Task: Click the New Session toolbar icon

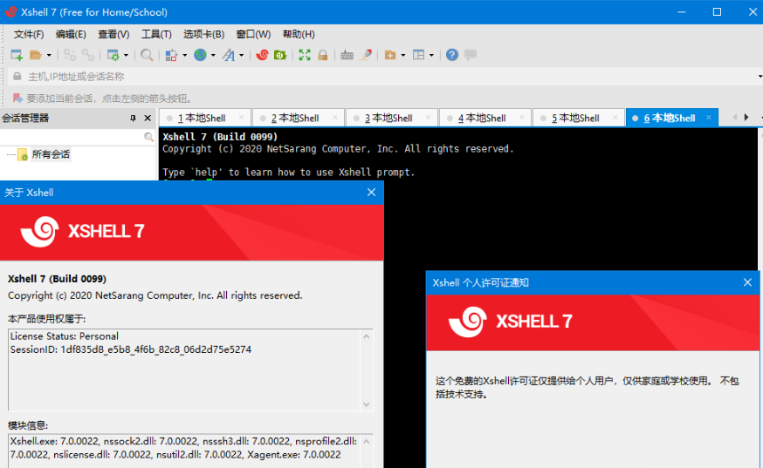Action: (x=17, y=55)
